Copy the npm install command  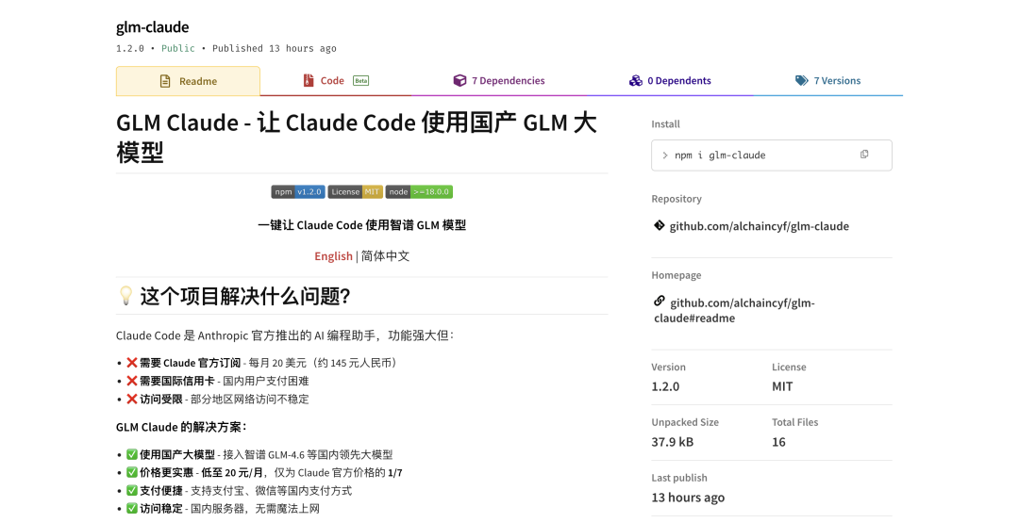click(863, 155)
